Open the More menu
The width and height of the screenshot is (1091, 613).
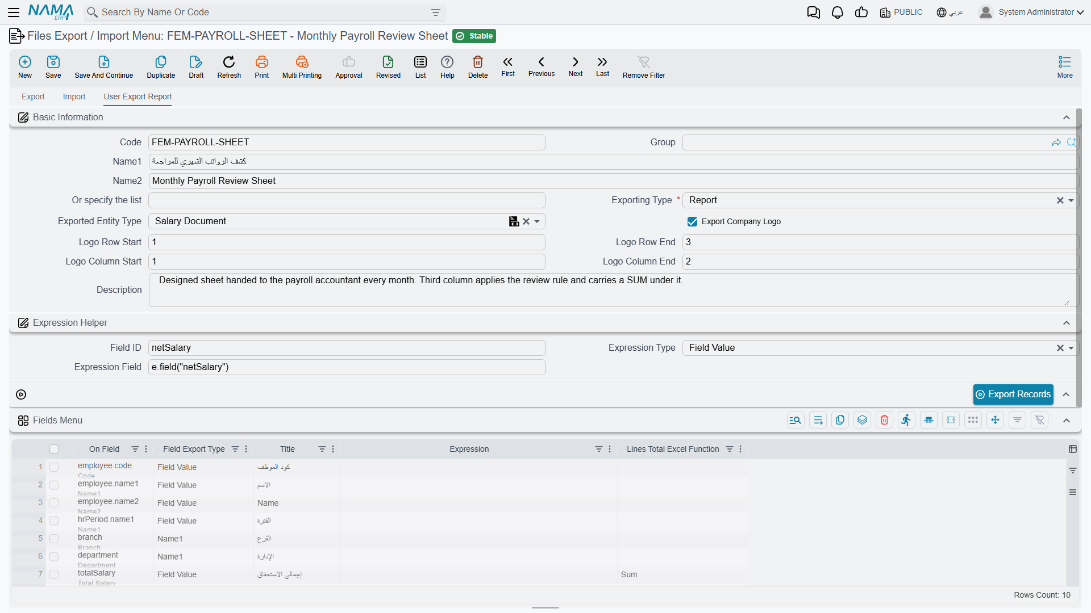coord(1065,66)
